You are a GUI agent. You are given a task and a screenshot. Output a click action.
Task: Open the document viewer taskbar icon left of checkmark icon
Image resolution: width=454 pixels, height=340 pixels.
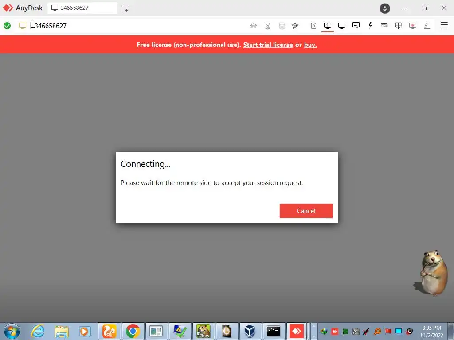(157, 331)
